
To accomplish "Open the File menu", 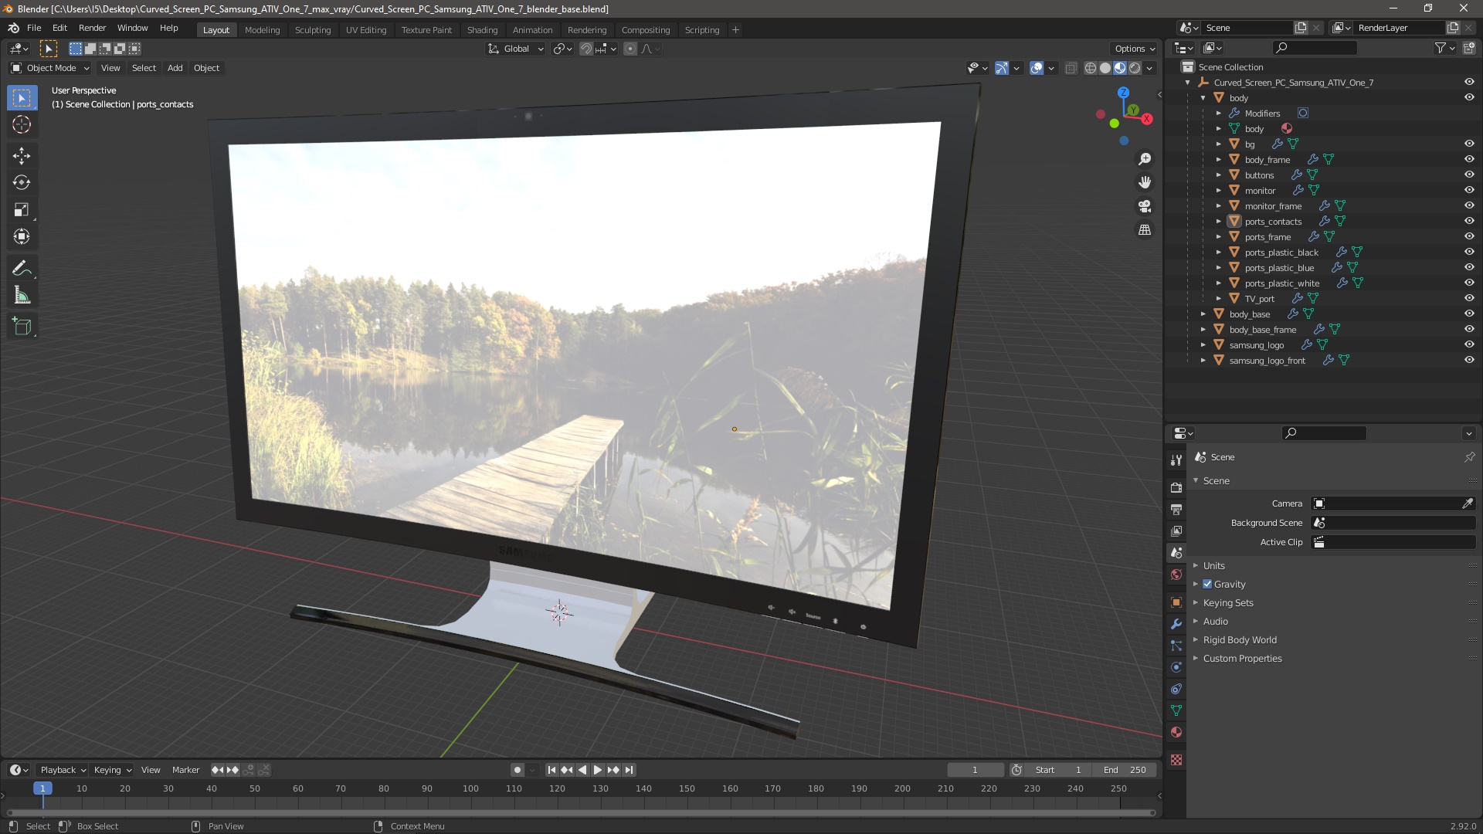I will coord(34,28).
